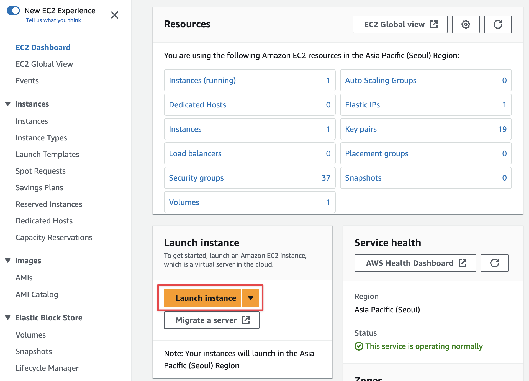Open Savings Plans in the sidebar

click(39, 187)
